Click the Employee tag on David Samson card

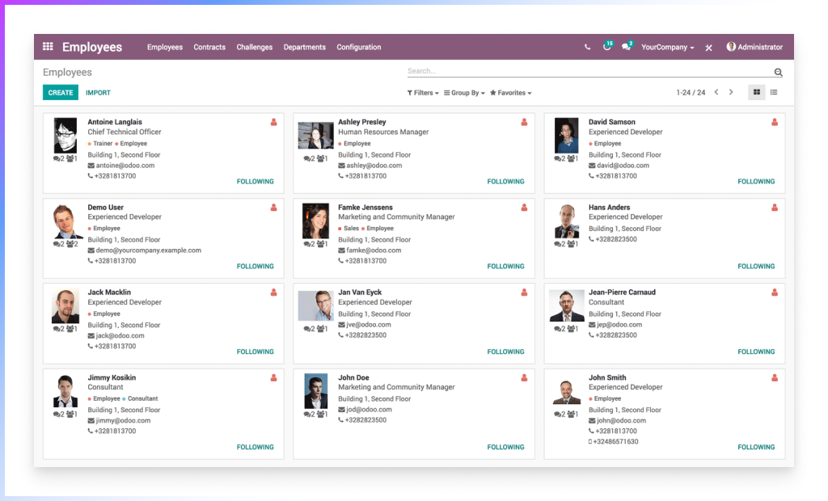click(x=607, y=144)
